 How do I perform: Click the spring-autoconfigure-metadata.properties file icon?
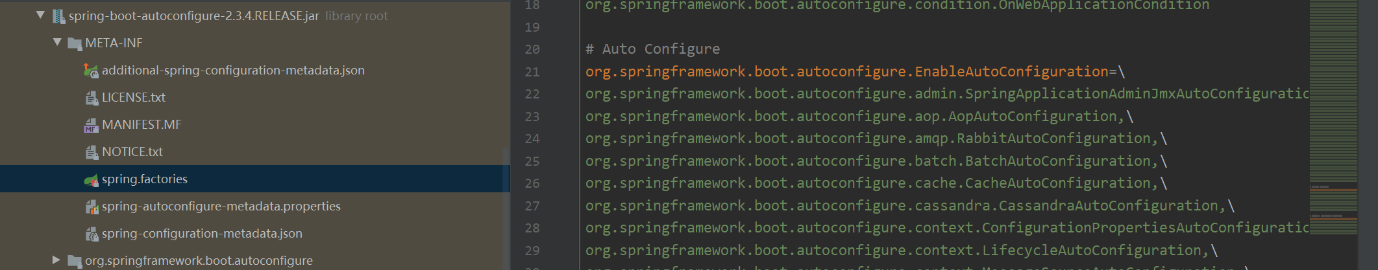[92, 207]
